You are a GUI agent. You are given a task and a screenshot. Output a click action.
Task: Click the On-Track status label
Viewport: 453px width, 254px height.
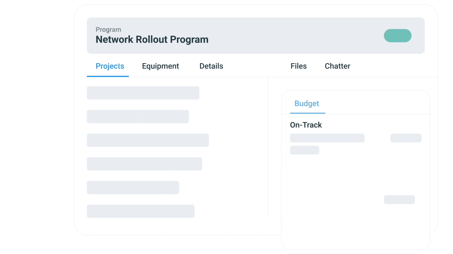point(306,125)
